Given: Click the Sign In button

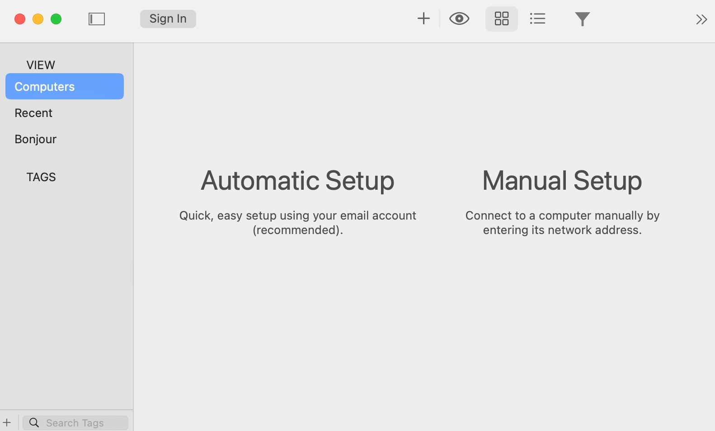Looking at the screenshot, I should click(x=168, y=19).
